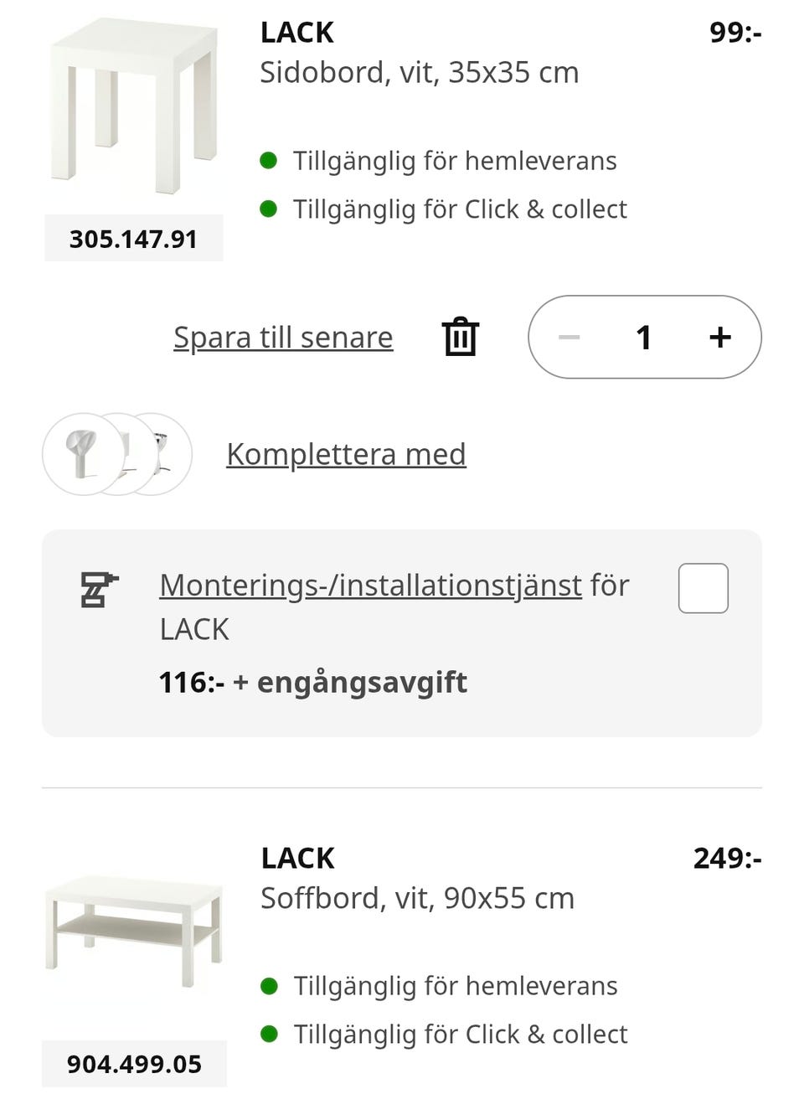Click article number 904.499.05
The width and height of the screenshot is (804, 1120).
click(134, 1064)
